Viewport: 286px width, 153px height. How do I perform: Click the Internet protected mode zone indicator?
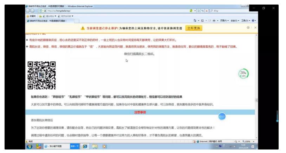tap(209, 141)
